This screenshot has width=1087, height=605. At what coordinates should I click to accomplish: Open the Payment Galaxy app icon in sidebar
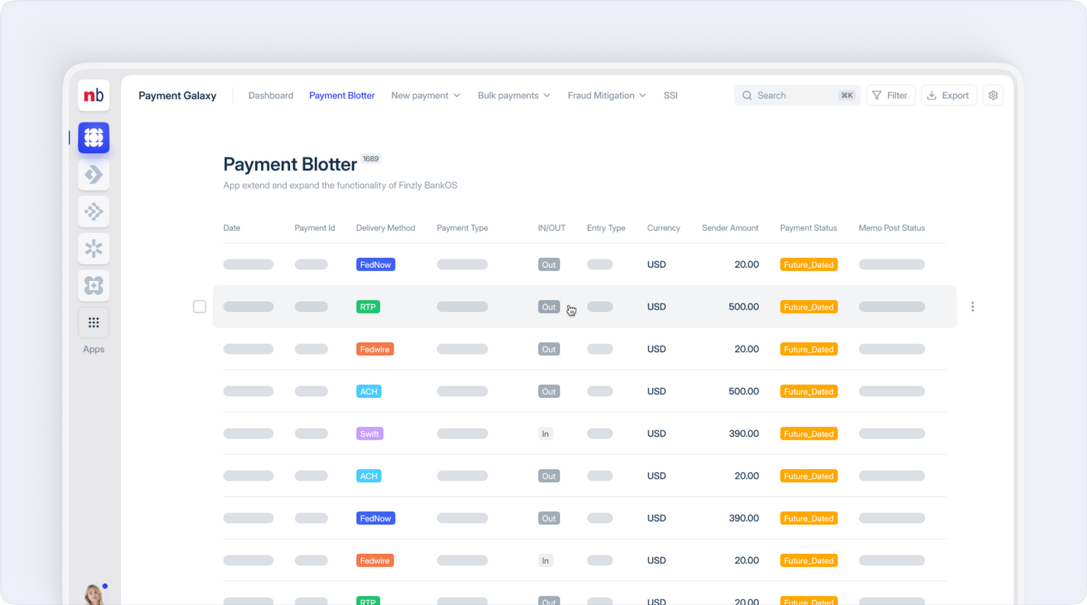(x=94, y=138)
